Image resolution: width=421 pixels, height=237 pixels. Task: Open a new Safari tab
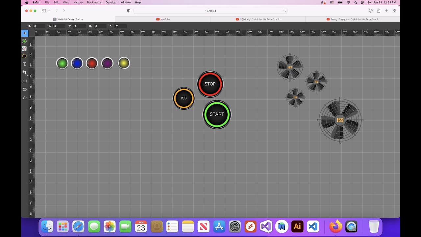(386, 11)
